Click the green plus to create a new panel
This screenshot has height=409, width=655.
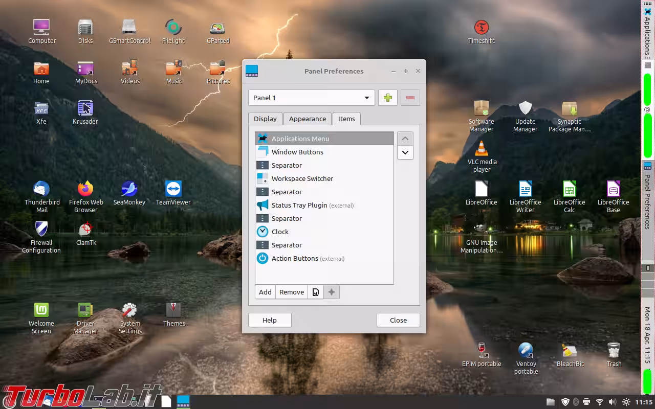387,98
